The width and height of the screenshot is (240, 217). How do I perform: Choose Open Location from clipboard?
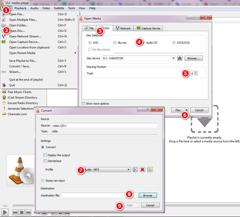(x=39, y=47)
